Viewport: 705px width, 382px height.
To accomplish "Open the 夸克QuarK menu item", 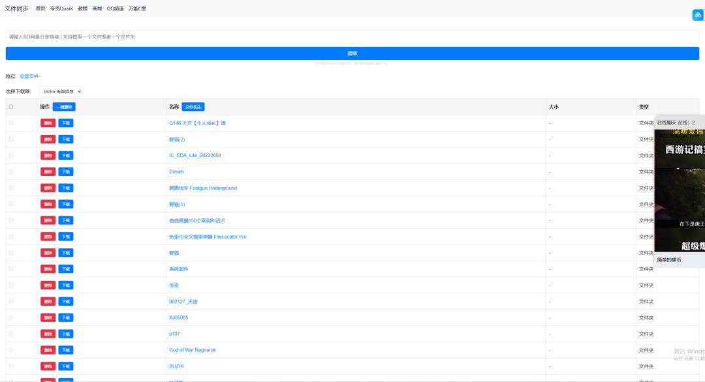I will pyautogui.click(x=61, y=8).
